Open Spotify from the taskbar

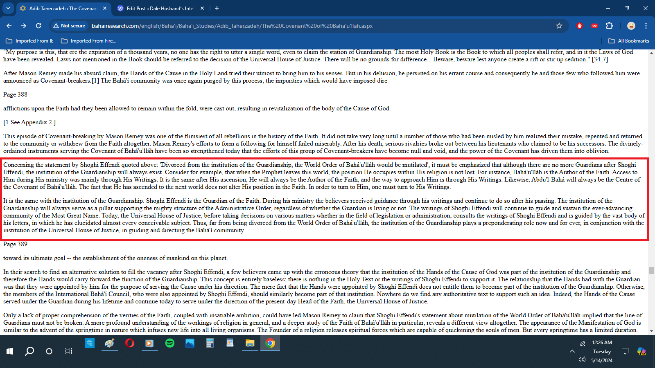pos(169,343)
